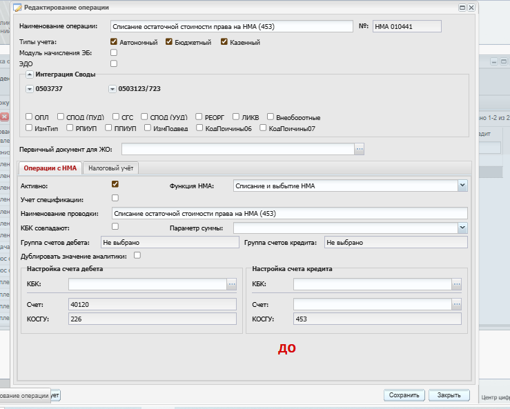Image resolution: width=510 pixels, height=409 pixels.
Task: Click the Функция НМА value field
Action: click(x=346, y=186)
